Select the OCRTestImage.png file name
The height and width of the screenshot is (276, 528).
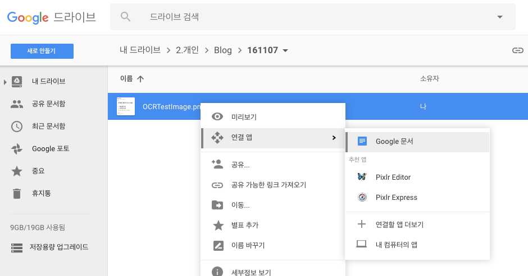[x=171, y=107]
